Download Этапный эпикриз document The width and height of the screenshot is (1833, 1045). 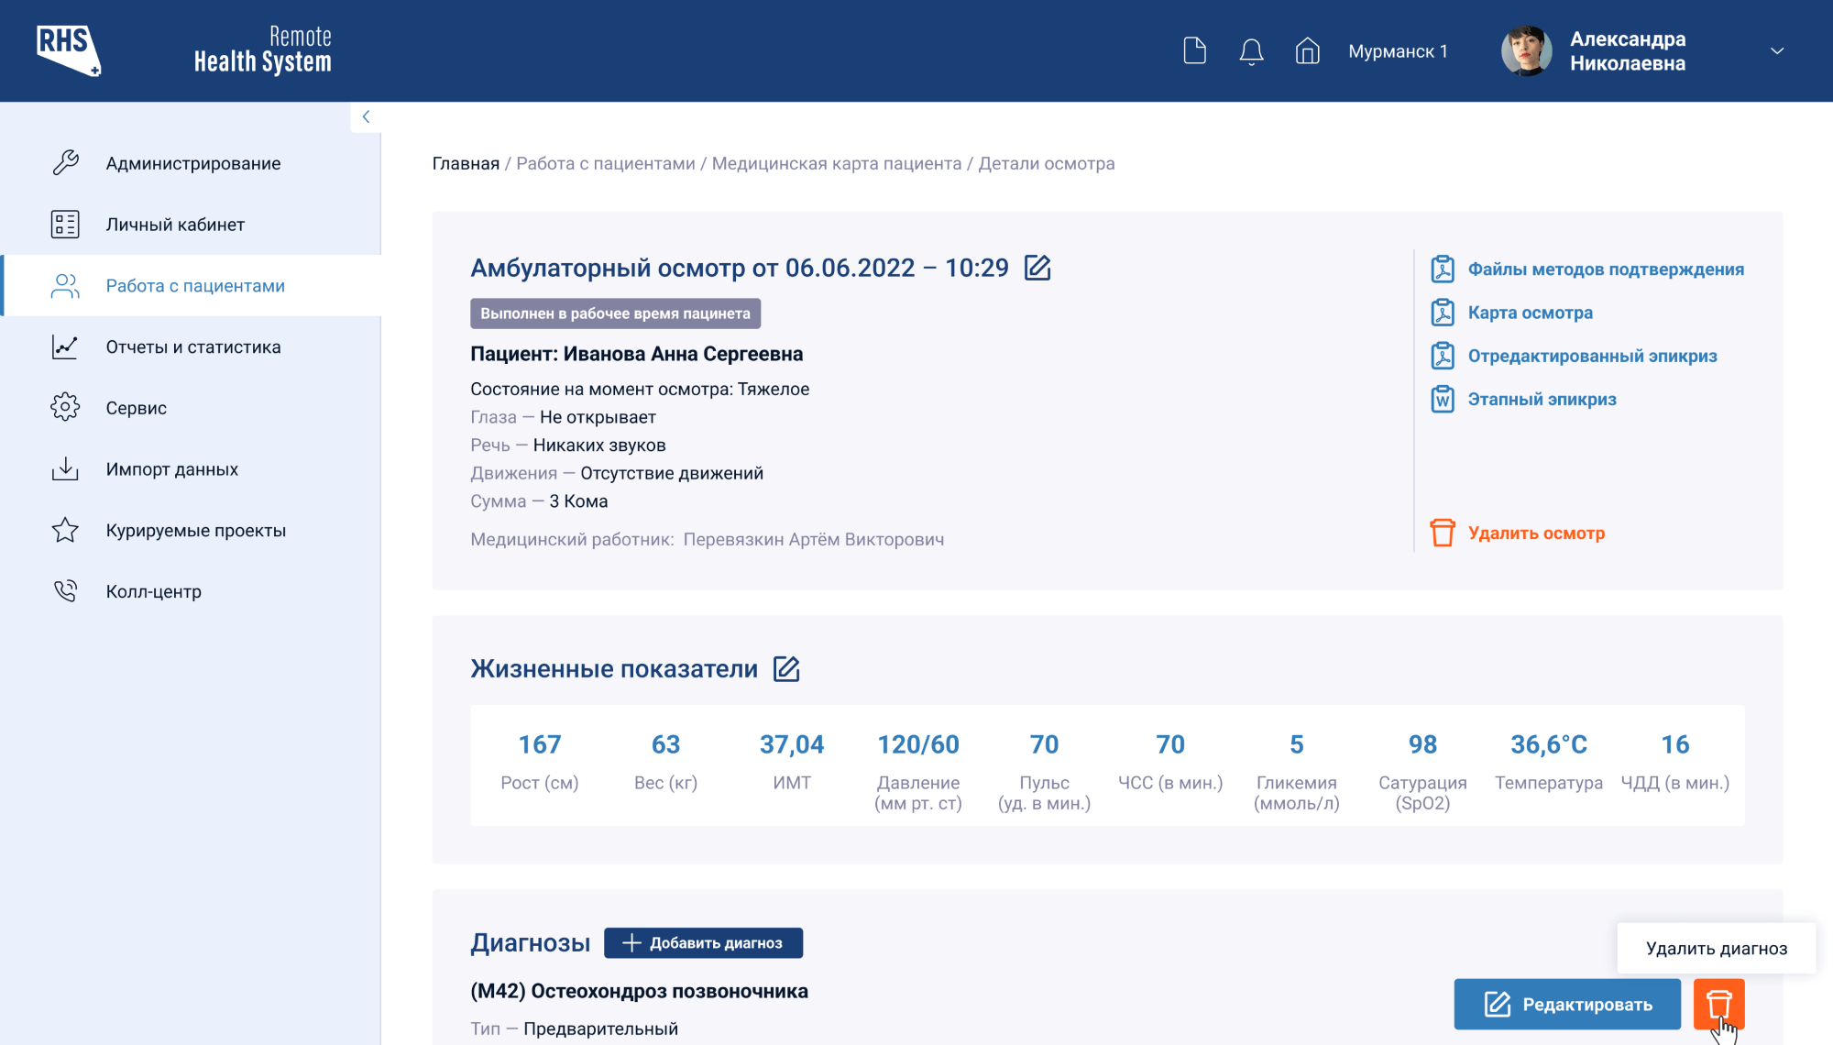[x=1542, y=400]
